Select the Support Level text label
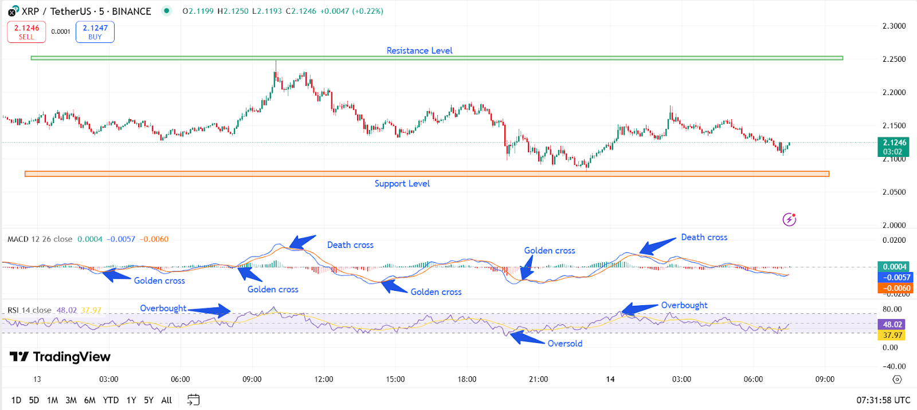917x410 pixels. click(402, 183)
